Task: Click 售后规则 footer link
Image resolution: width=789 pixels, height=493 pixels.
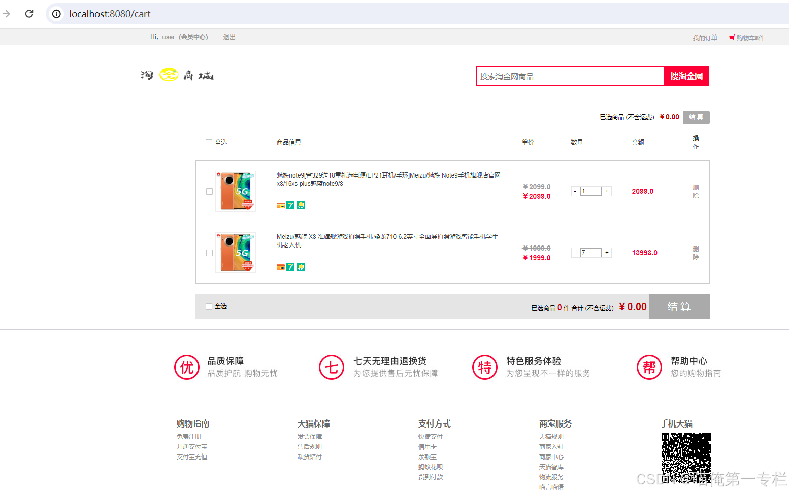Action: pyautogui.click(x=310, y=446)
